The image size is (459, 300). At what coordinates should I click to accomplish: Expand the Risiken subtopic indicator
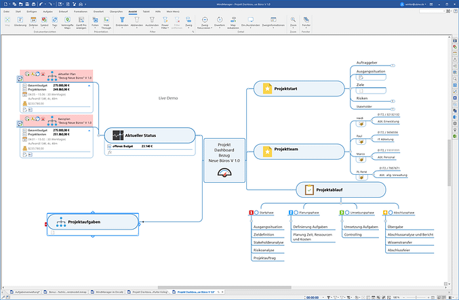coord(393,101)
